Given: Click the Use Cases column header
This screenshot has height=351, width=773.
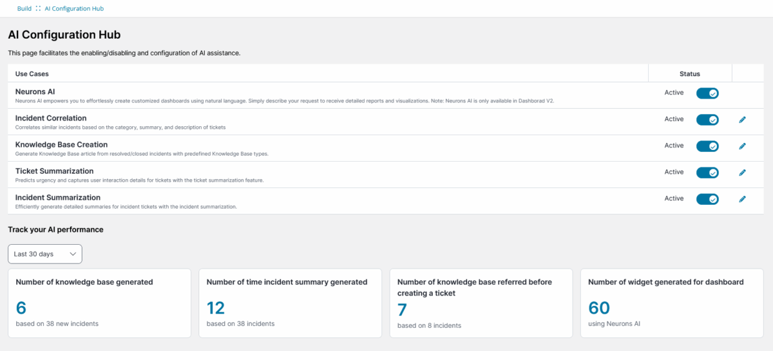Looking at the screenshot, I should pos(32,74).
